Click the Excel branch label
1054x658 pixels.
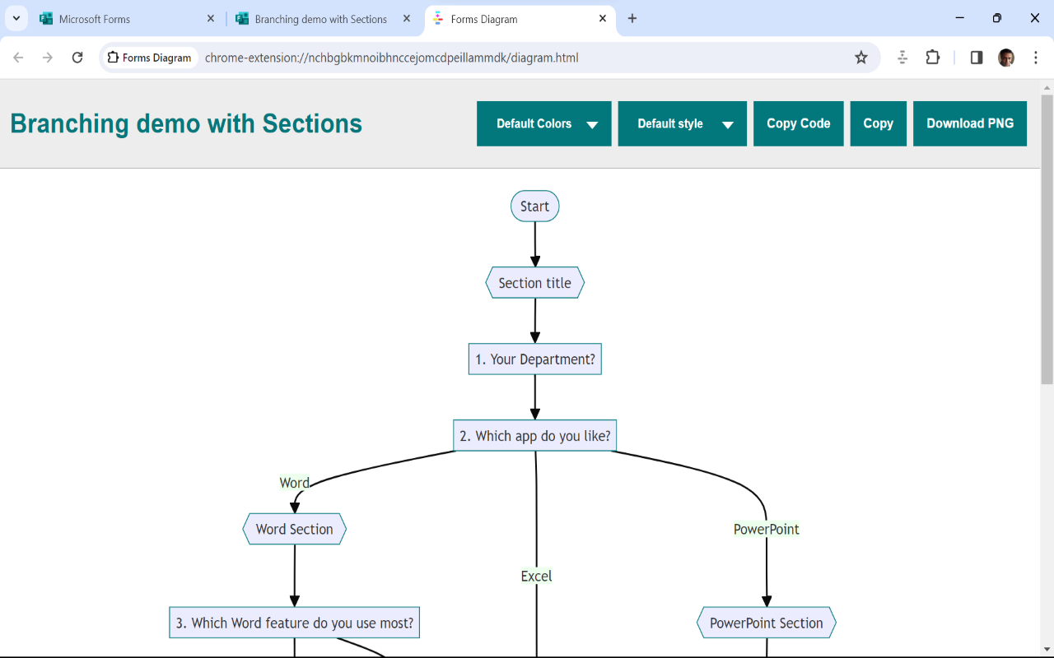coord(537,576)
